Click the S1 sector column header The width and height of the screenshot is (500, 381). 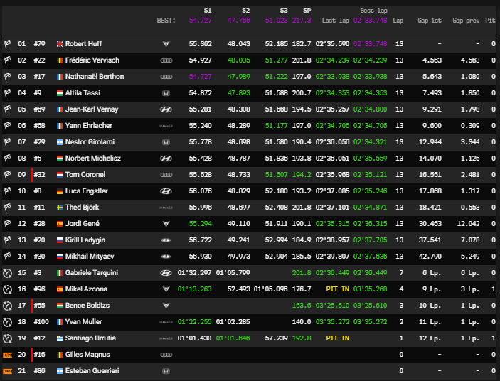[x=208, y=11]
